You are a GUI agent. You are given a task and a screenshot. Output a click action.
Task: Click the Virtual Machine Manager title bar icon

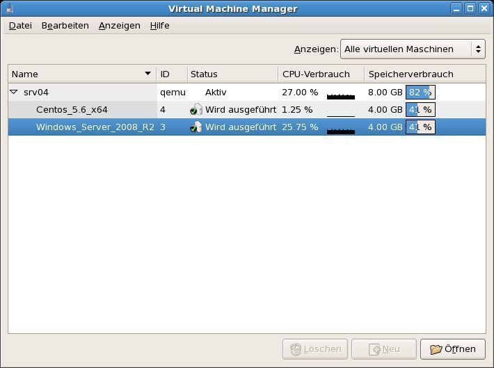(10, 8)
